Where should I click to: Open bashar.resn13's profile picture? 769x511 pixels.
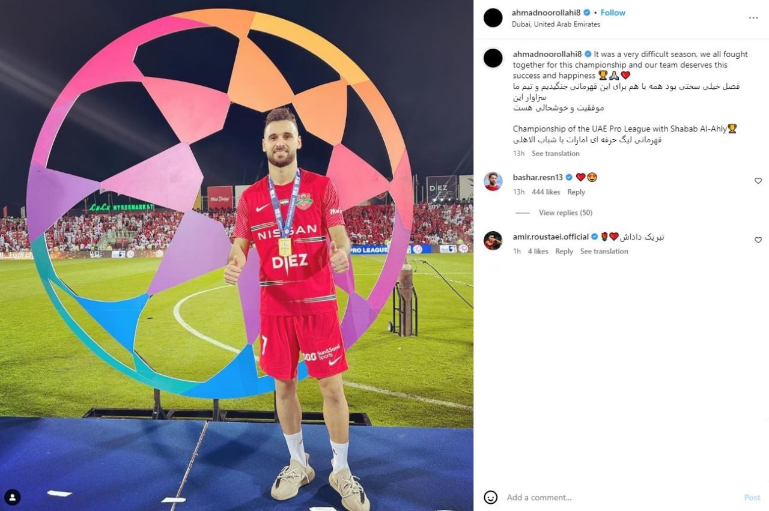[493, 181]
